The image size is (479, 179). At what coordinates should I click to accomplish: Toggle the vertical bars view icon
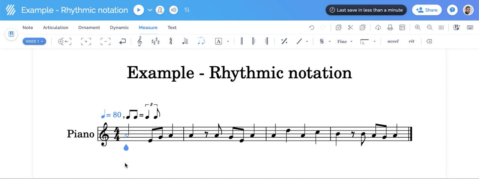coord(441,28)
